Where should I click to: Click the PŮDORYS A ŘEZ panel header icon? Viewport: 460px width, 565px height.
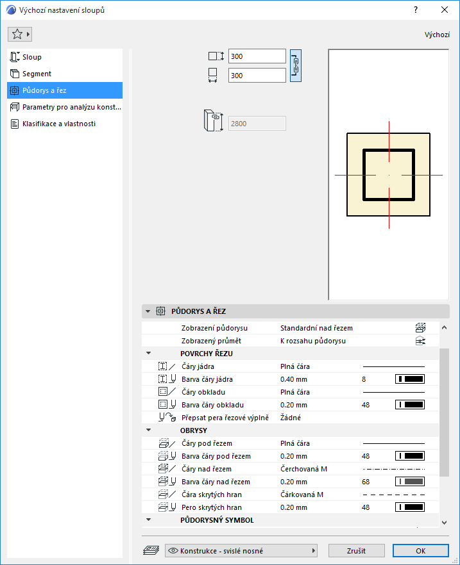coord(160,311)
